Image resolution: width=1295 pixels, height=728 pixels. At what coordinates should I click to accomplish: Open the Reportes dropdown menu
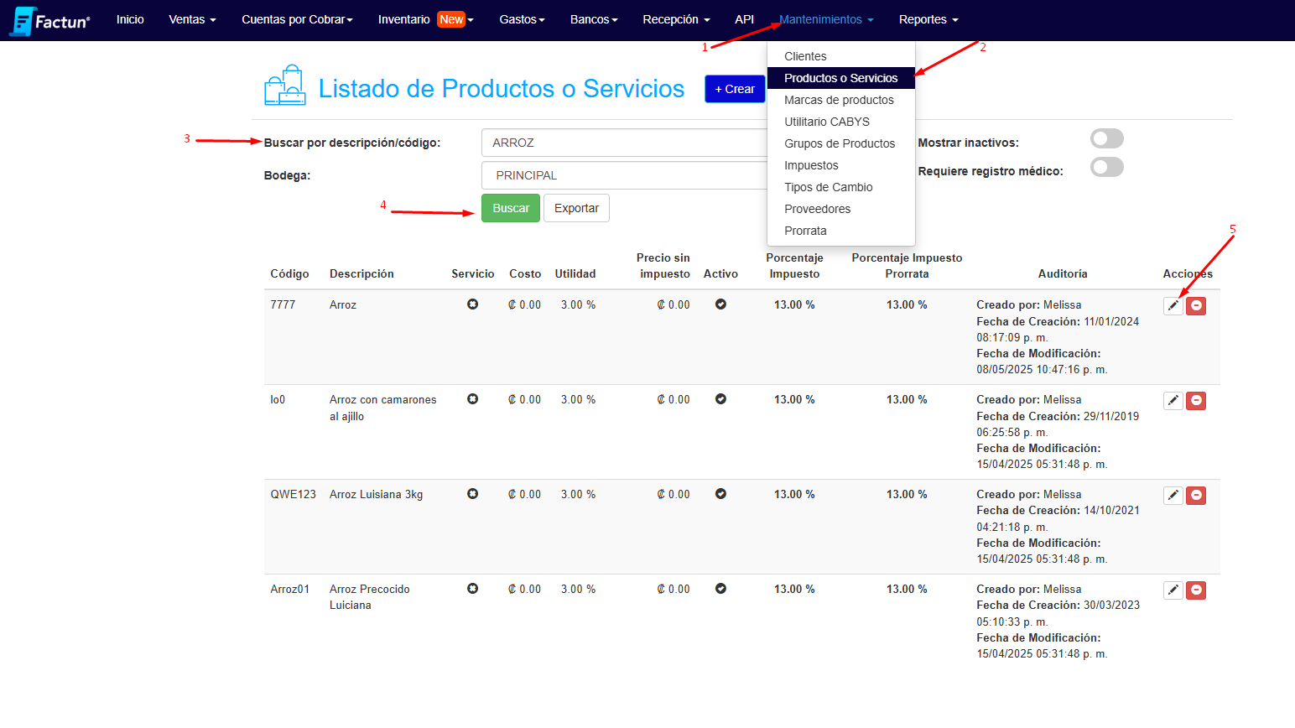928,19
